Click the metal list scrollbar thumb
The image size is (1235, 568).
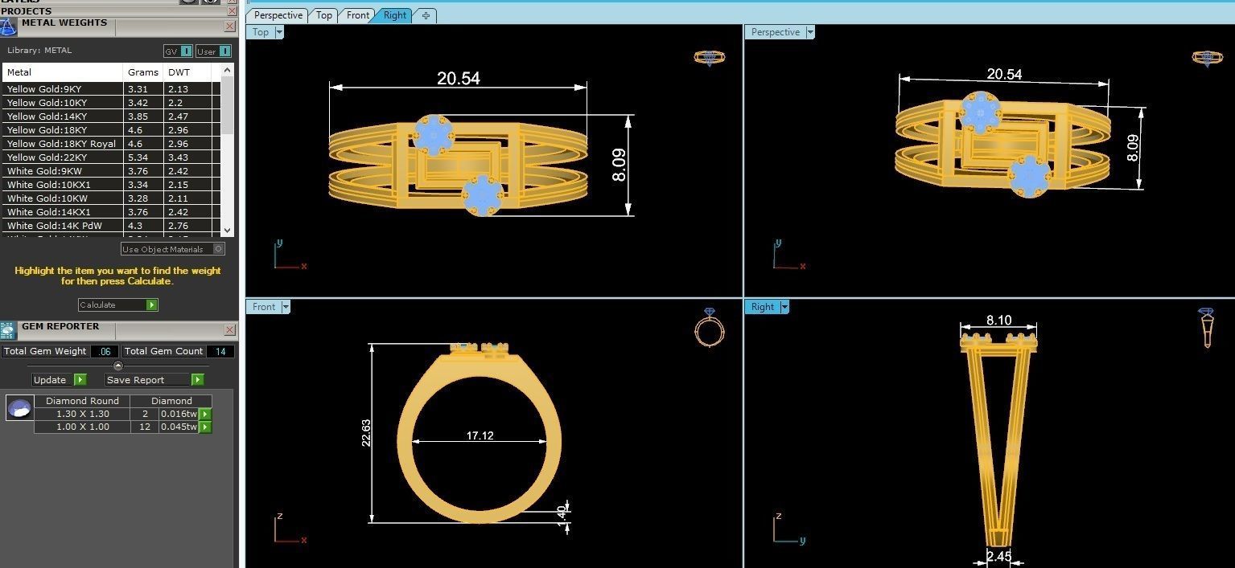click(x=227, y=104)
